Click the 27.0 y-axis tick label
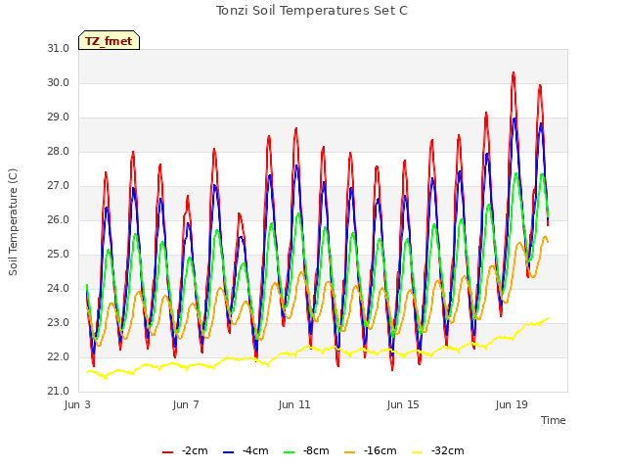Screen dimensions: 626x470 pos(59,185)
